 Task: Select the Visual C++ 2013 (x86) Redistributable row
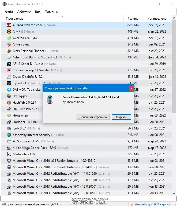click(86, 193)
